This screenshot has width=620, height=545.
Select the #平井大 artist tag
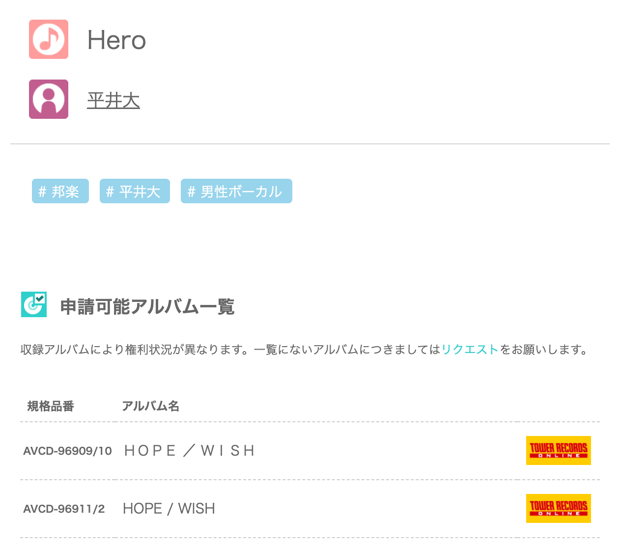tap(134, 191)
